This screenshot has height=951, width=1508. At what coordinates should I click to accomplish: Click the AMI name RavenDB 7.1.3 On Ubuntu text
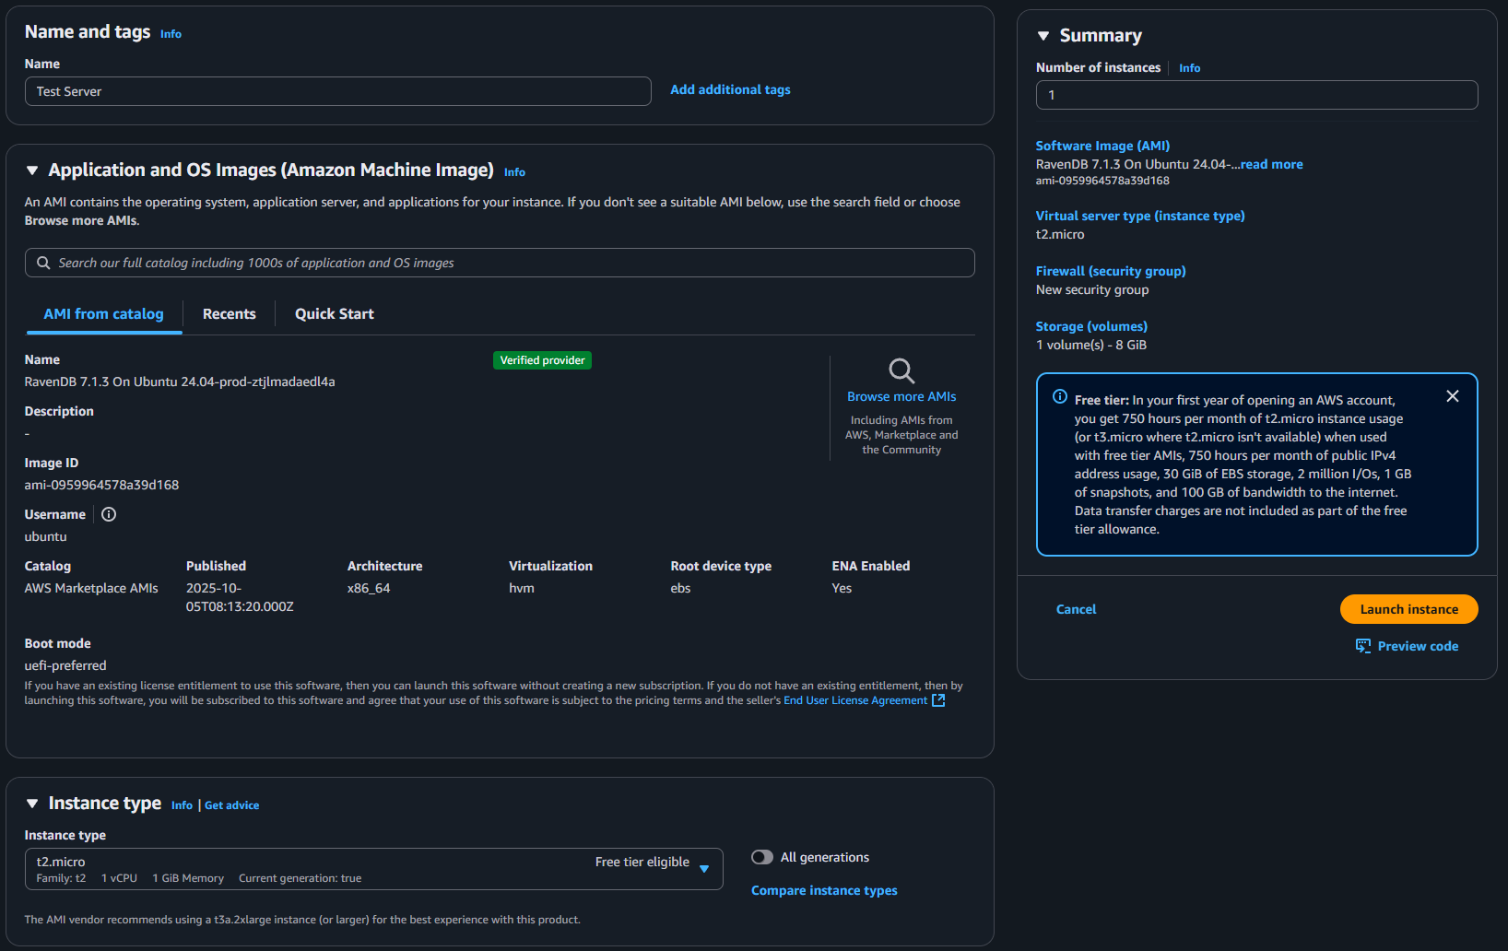point(180,382)
